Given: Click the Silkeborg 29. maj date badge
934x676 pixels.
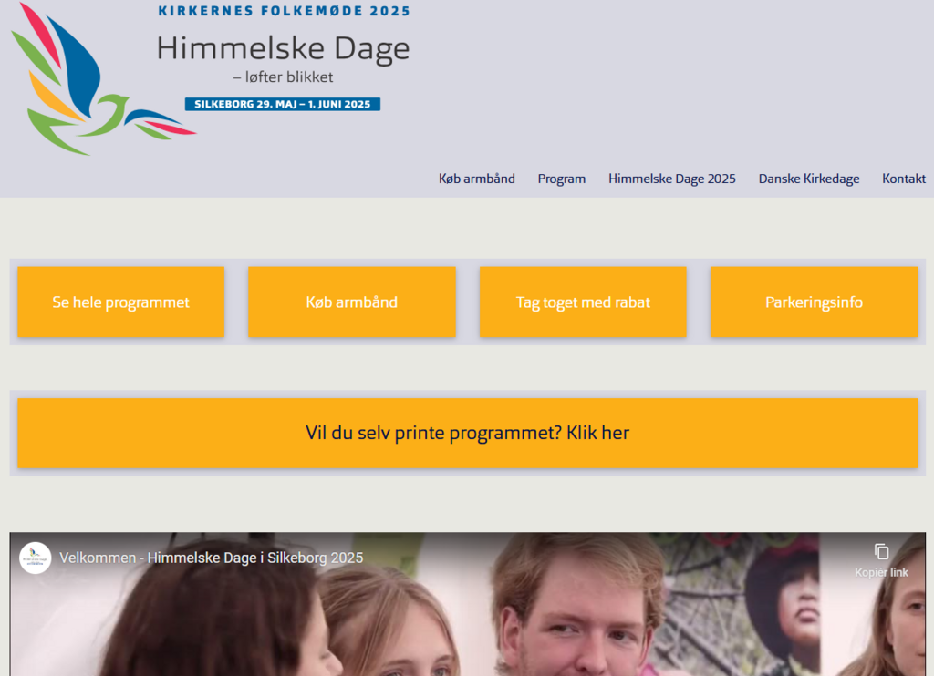Looking at the screenshot, I should (283, 104).
